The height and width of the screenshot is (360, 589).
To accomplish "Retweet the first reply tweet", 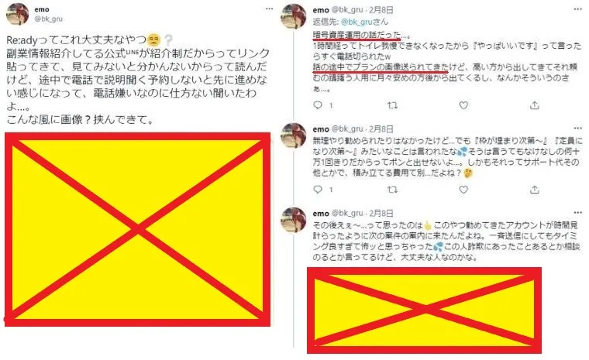I will (x=392, y=105).
